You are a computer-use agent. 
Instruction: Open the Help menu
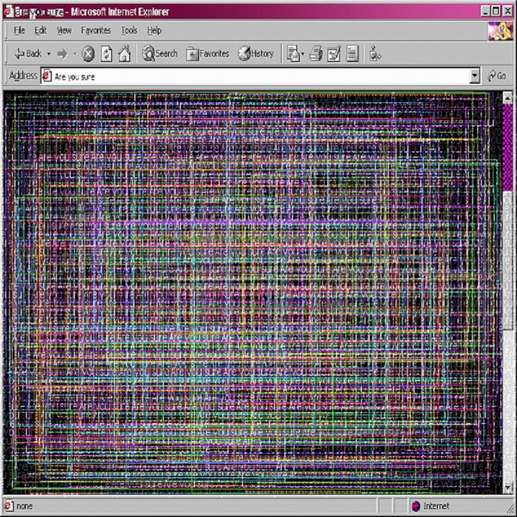click(154, 31)
